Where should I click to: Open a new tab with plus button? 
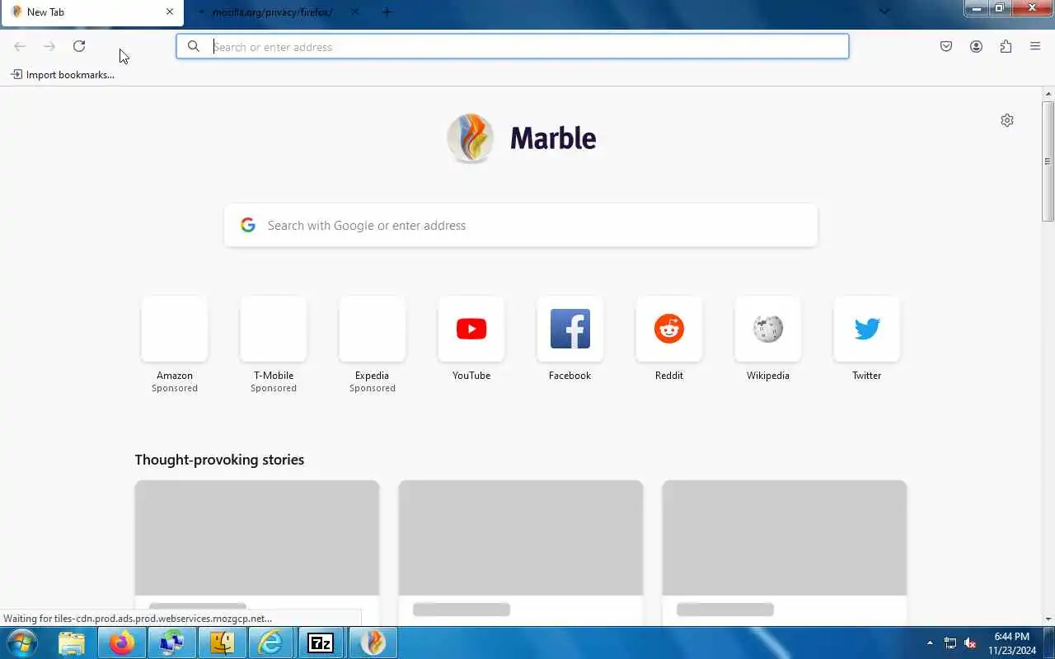pyautogui.click(x=387, y=12)
